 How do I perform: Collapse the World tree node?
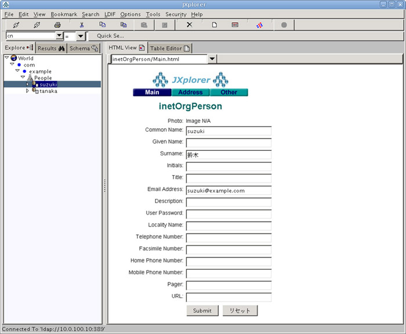point(7,58)
